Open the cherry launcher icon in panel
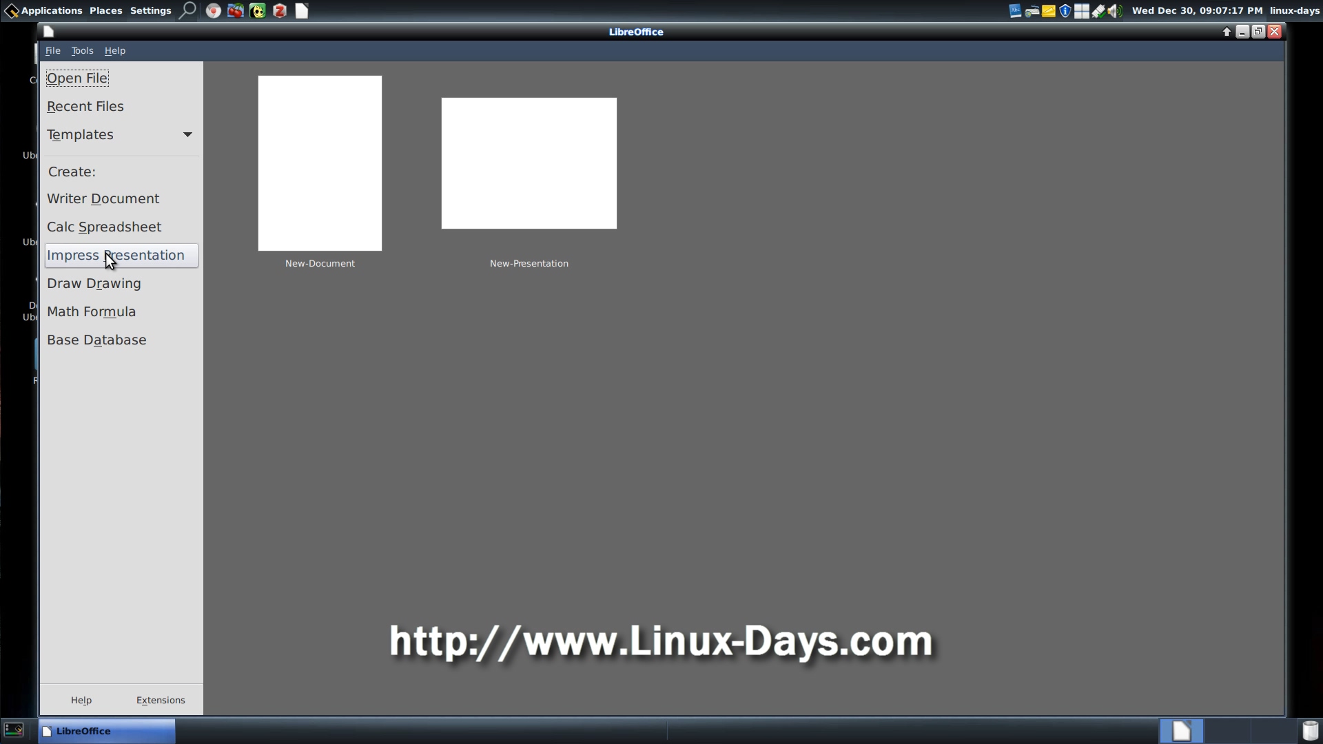Viewport: 1323px width, 744px height. click(236, 10)
